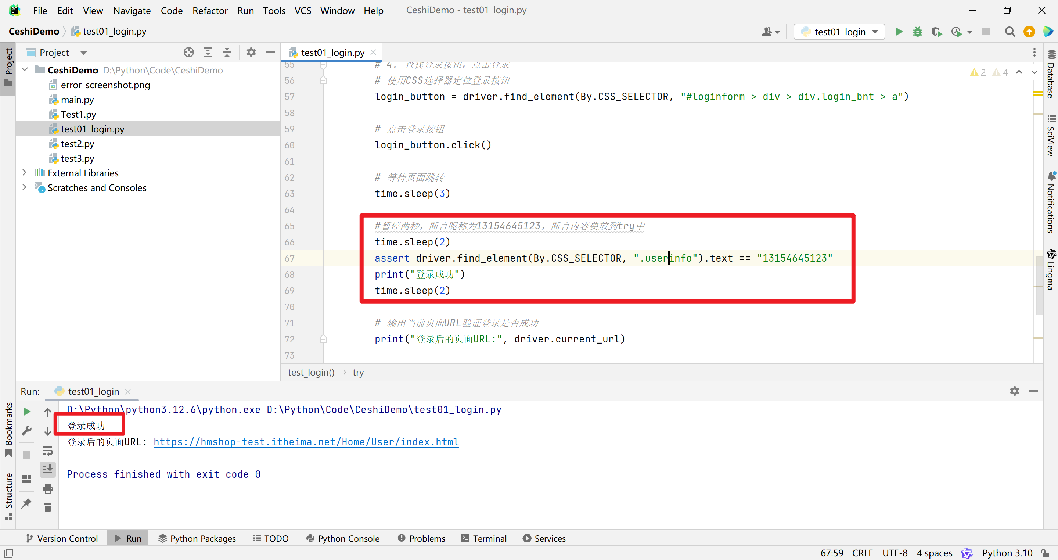Screen dimensions: 1058x560
Task: Expand Scratches and Consoles node
Action: [x=24, y=187]
